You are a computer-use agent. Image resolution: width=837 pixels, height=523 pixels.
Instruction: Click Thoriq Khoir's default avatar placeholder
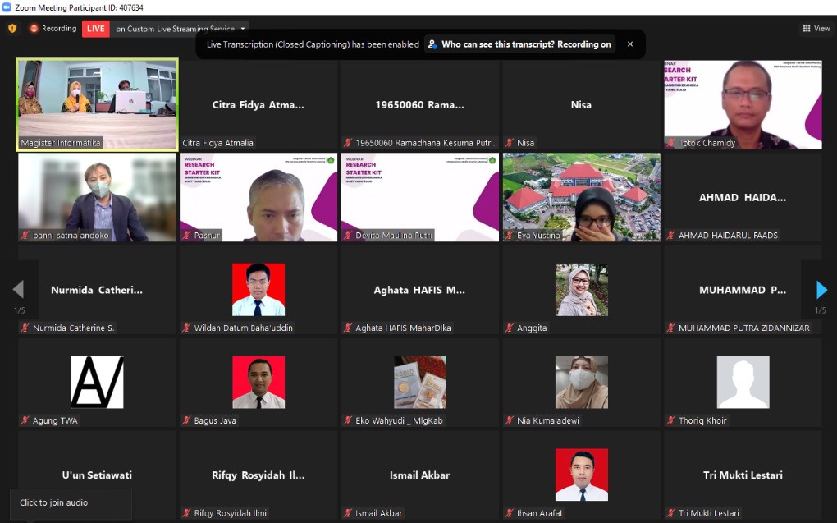pyautogui.click(x=743, y=382)
